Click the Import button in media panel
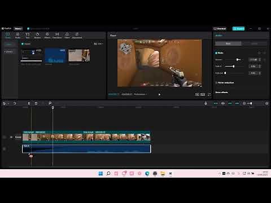The width and height of the screenshot is (271, 203). point(26,44)
